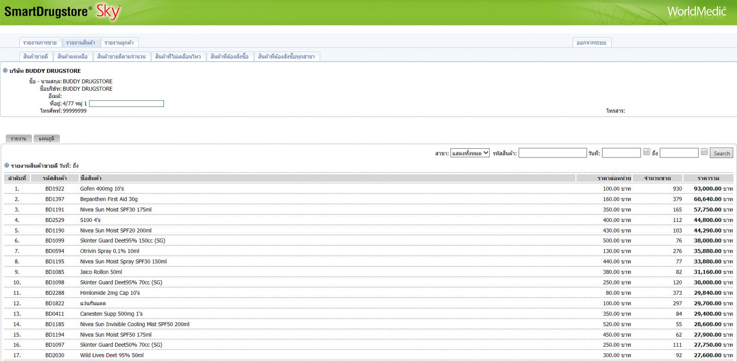Open the start date calendar picker icon

pyautogui.click(x=646, y=152)
